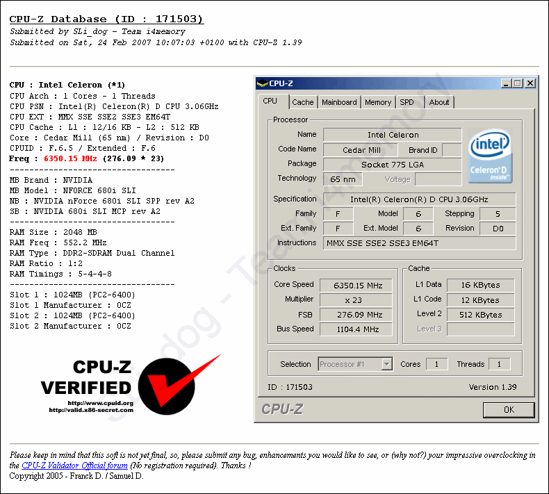549x494 pixels.
Task: Click the empty Level 3 cache field
Action: pos(481,329)
